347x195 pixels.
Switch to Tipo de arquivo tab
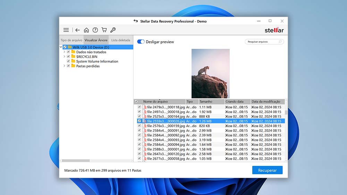point(71,40)
